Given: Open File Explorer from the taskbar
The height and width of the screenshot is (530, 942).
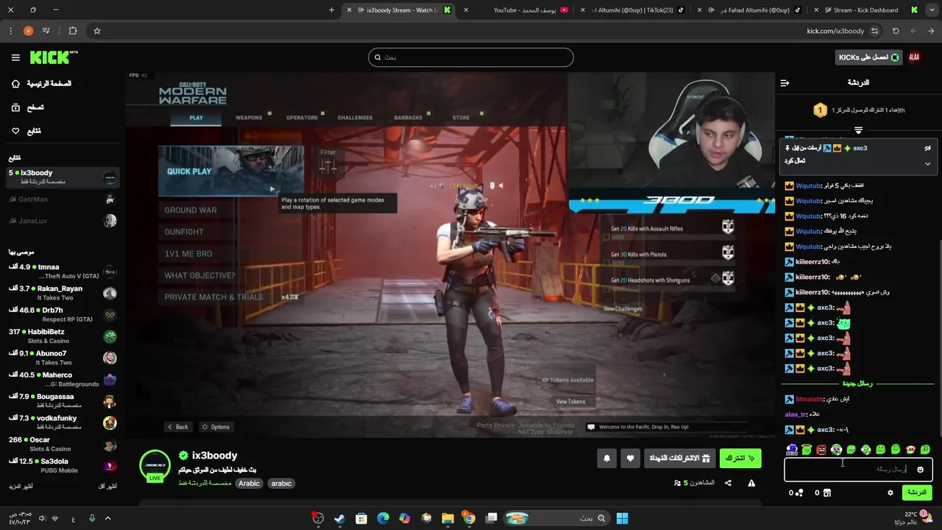Looking at the screenshot, I should pos(447,518).
